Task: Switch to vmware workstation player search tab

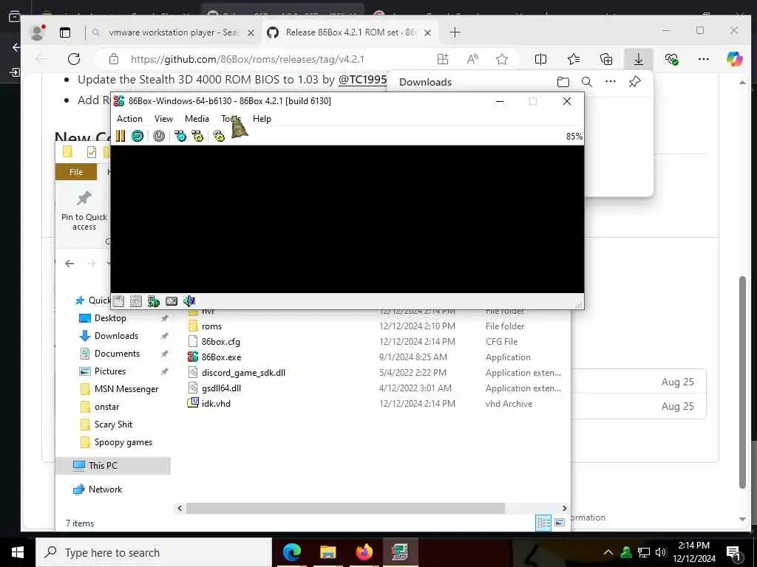Action: pos(174,32)
